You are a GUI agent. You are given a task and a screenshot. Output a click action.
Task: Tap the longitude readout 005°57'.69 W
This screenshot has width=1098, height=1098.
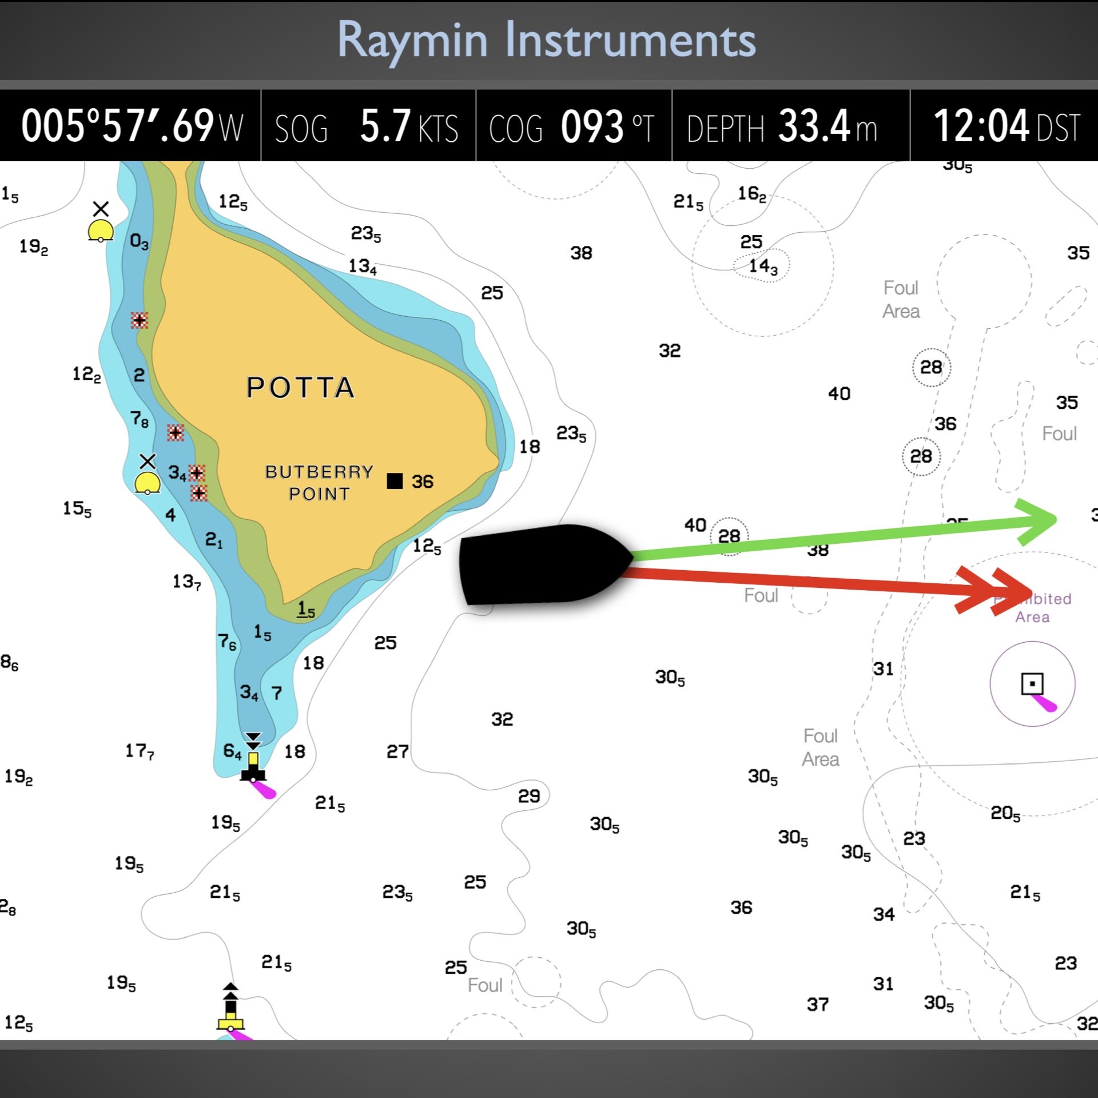132,126
